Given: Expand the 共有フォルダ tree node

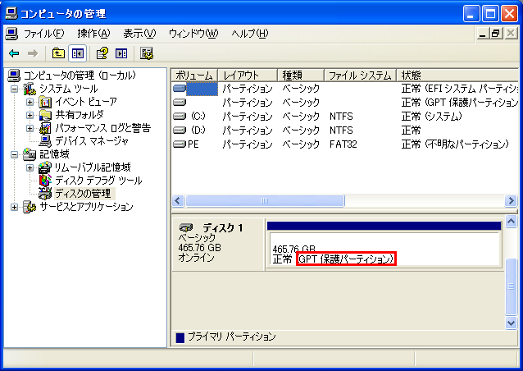Looking at the screenshot, I should tap(30, 115).
